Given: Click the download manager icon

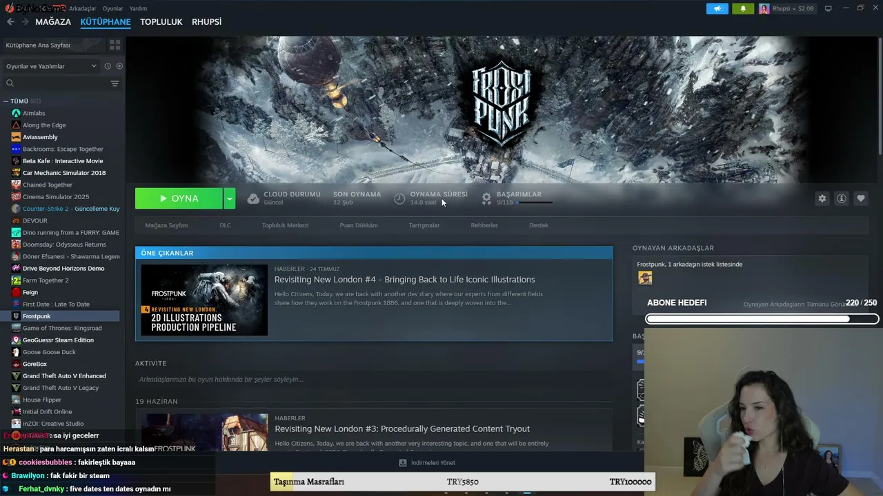Looking at the screenshot, I should (403, 463).
